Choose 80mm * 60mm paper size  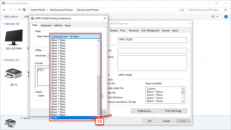[x=74, y=115]
